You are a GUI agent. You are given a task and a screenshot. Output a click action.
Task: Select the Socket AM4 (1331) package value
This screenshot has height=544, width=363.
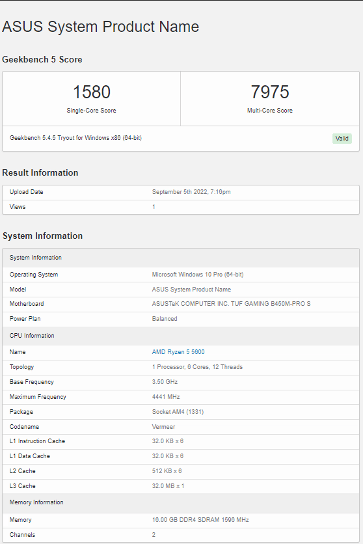[x=178, y=412]
